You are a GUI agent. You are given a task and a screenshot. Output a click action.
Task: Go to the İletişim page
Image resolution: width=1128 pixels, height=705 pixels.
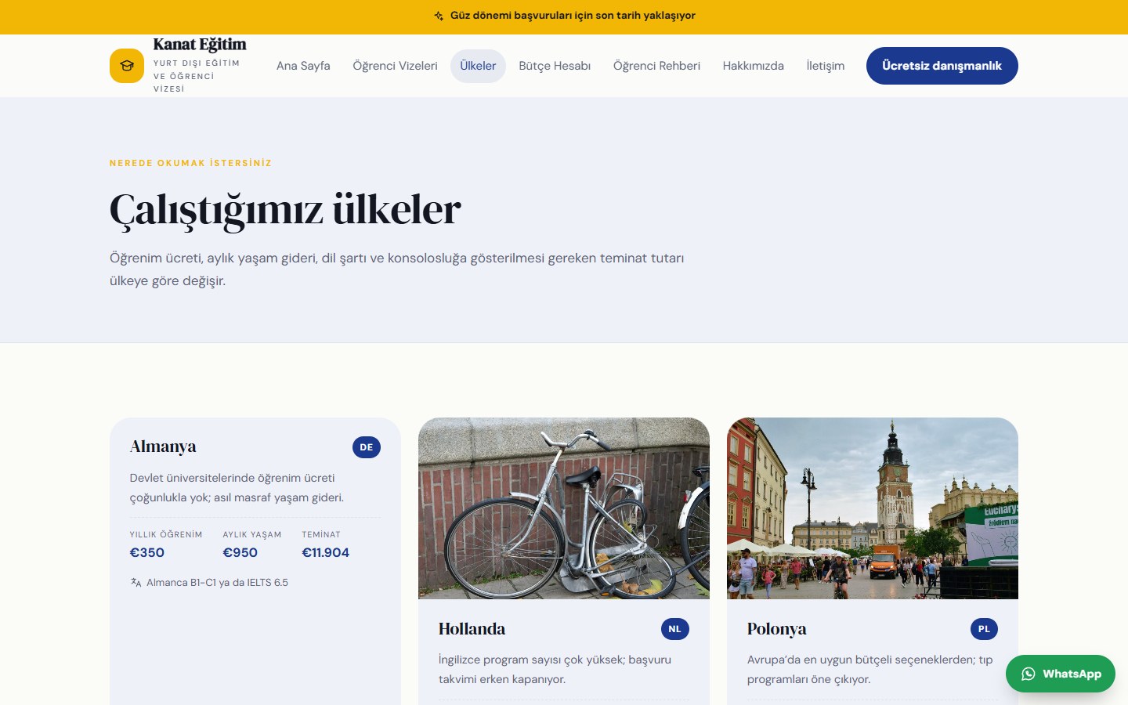coord(826,66)
